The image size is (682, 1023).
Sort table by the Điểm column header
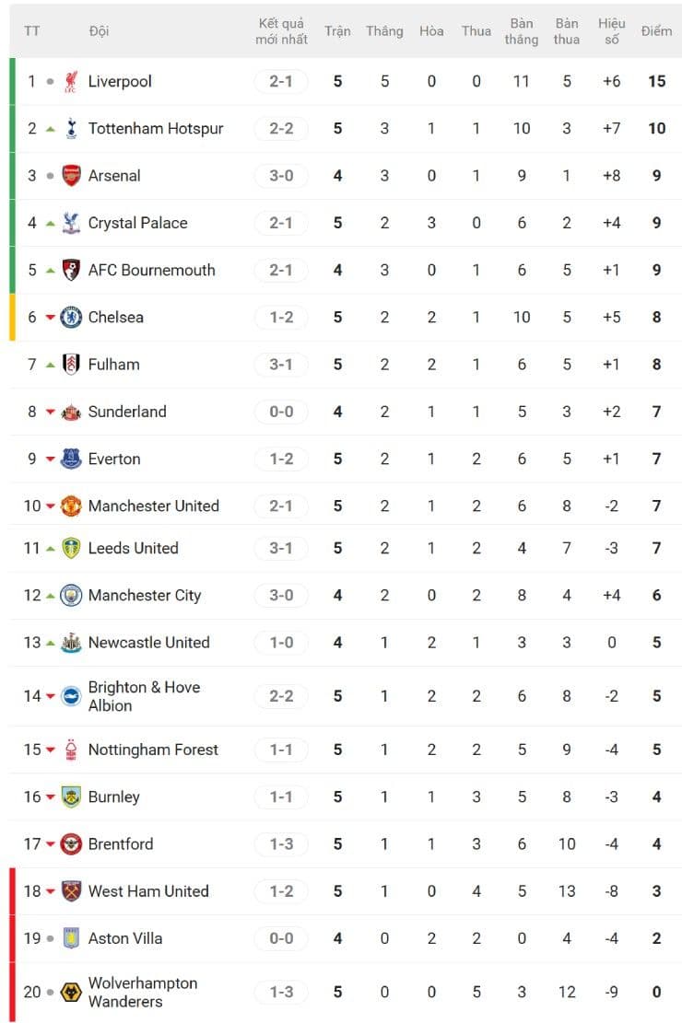[656, 31]
